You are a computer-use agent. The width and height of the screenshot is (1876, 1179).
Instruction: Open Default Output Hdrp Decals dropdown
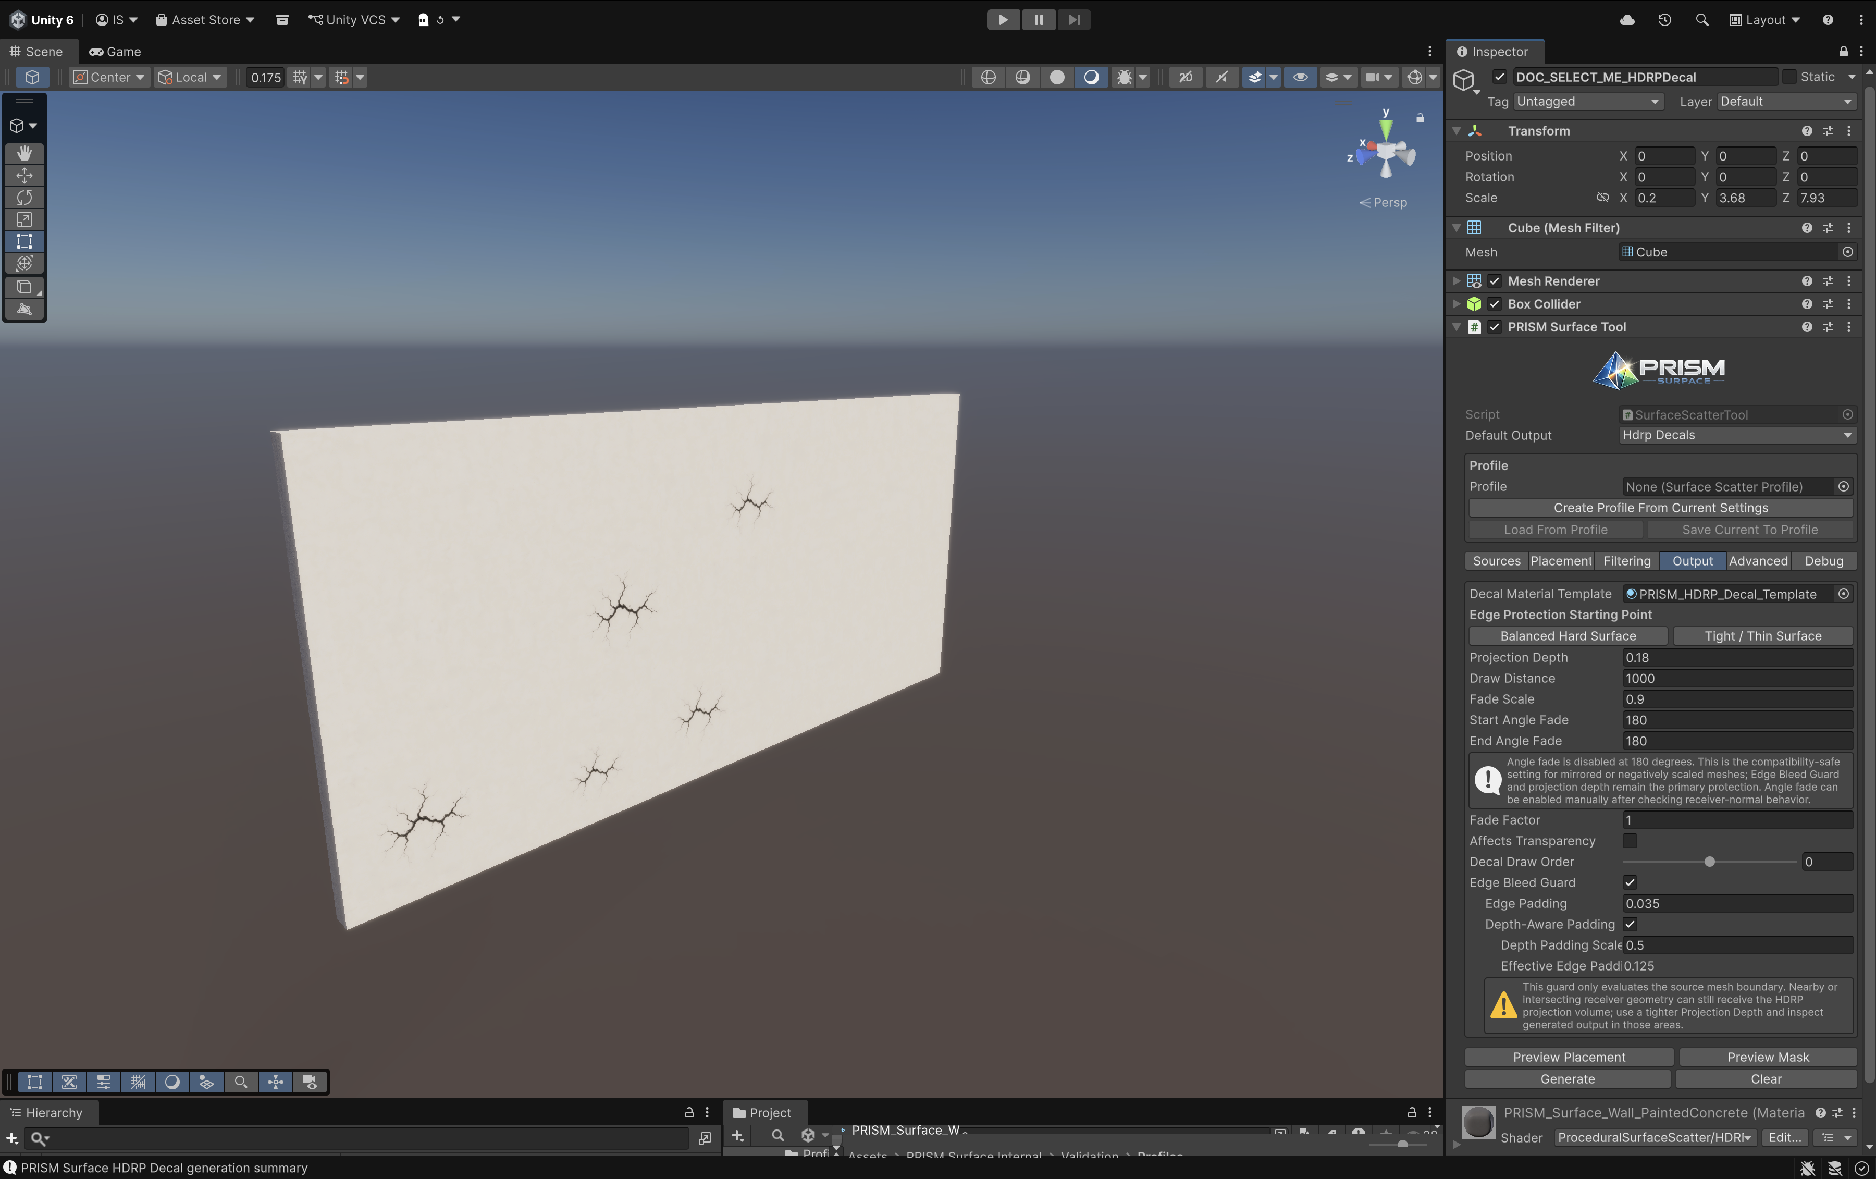tap(1737, 435)
